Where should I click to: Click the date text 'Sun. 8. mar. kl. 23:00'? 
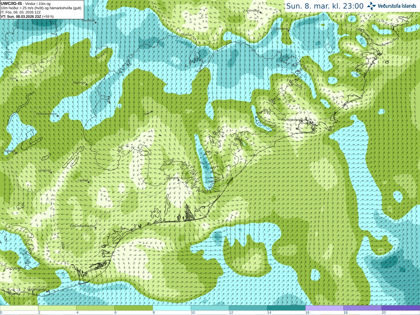[x=325, y=6]
